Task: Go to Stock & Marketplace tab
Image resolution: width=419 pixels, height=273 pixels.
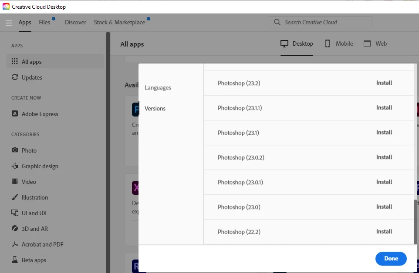Action: click(x=119, y=23)
